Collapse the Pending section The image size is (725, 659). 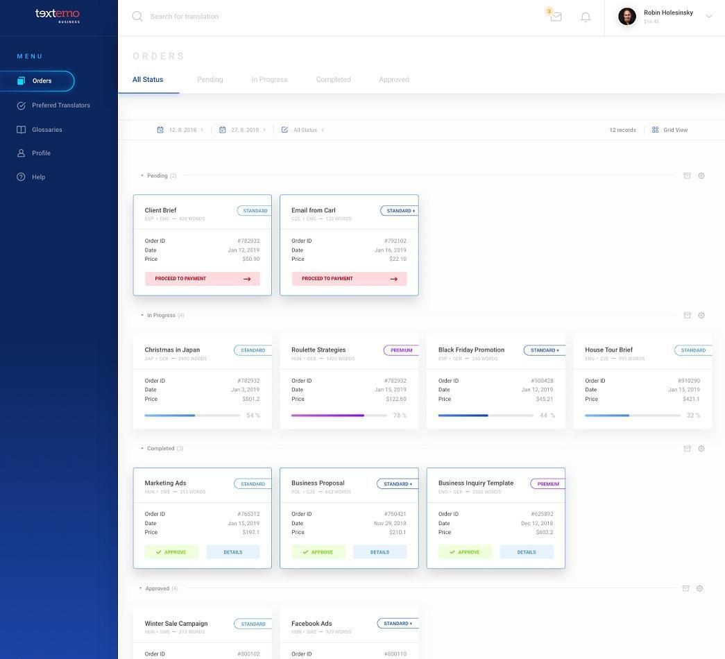[142, 176]
